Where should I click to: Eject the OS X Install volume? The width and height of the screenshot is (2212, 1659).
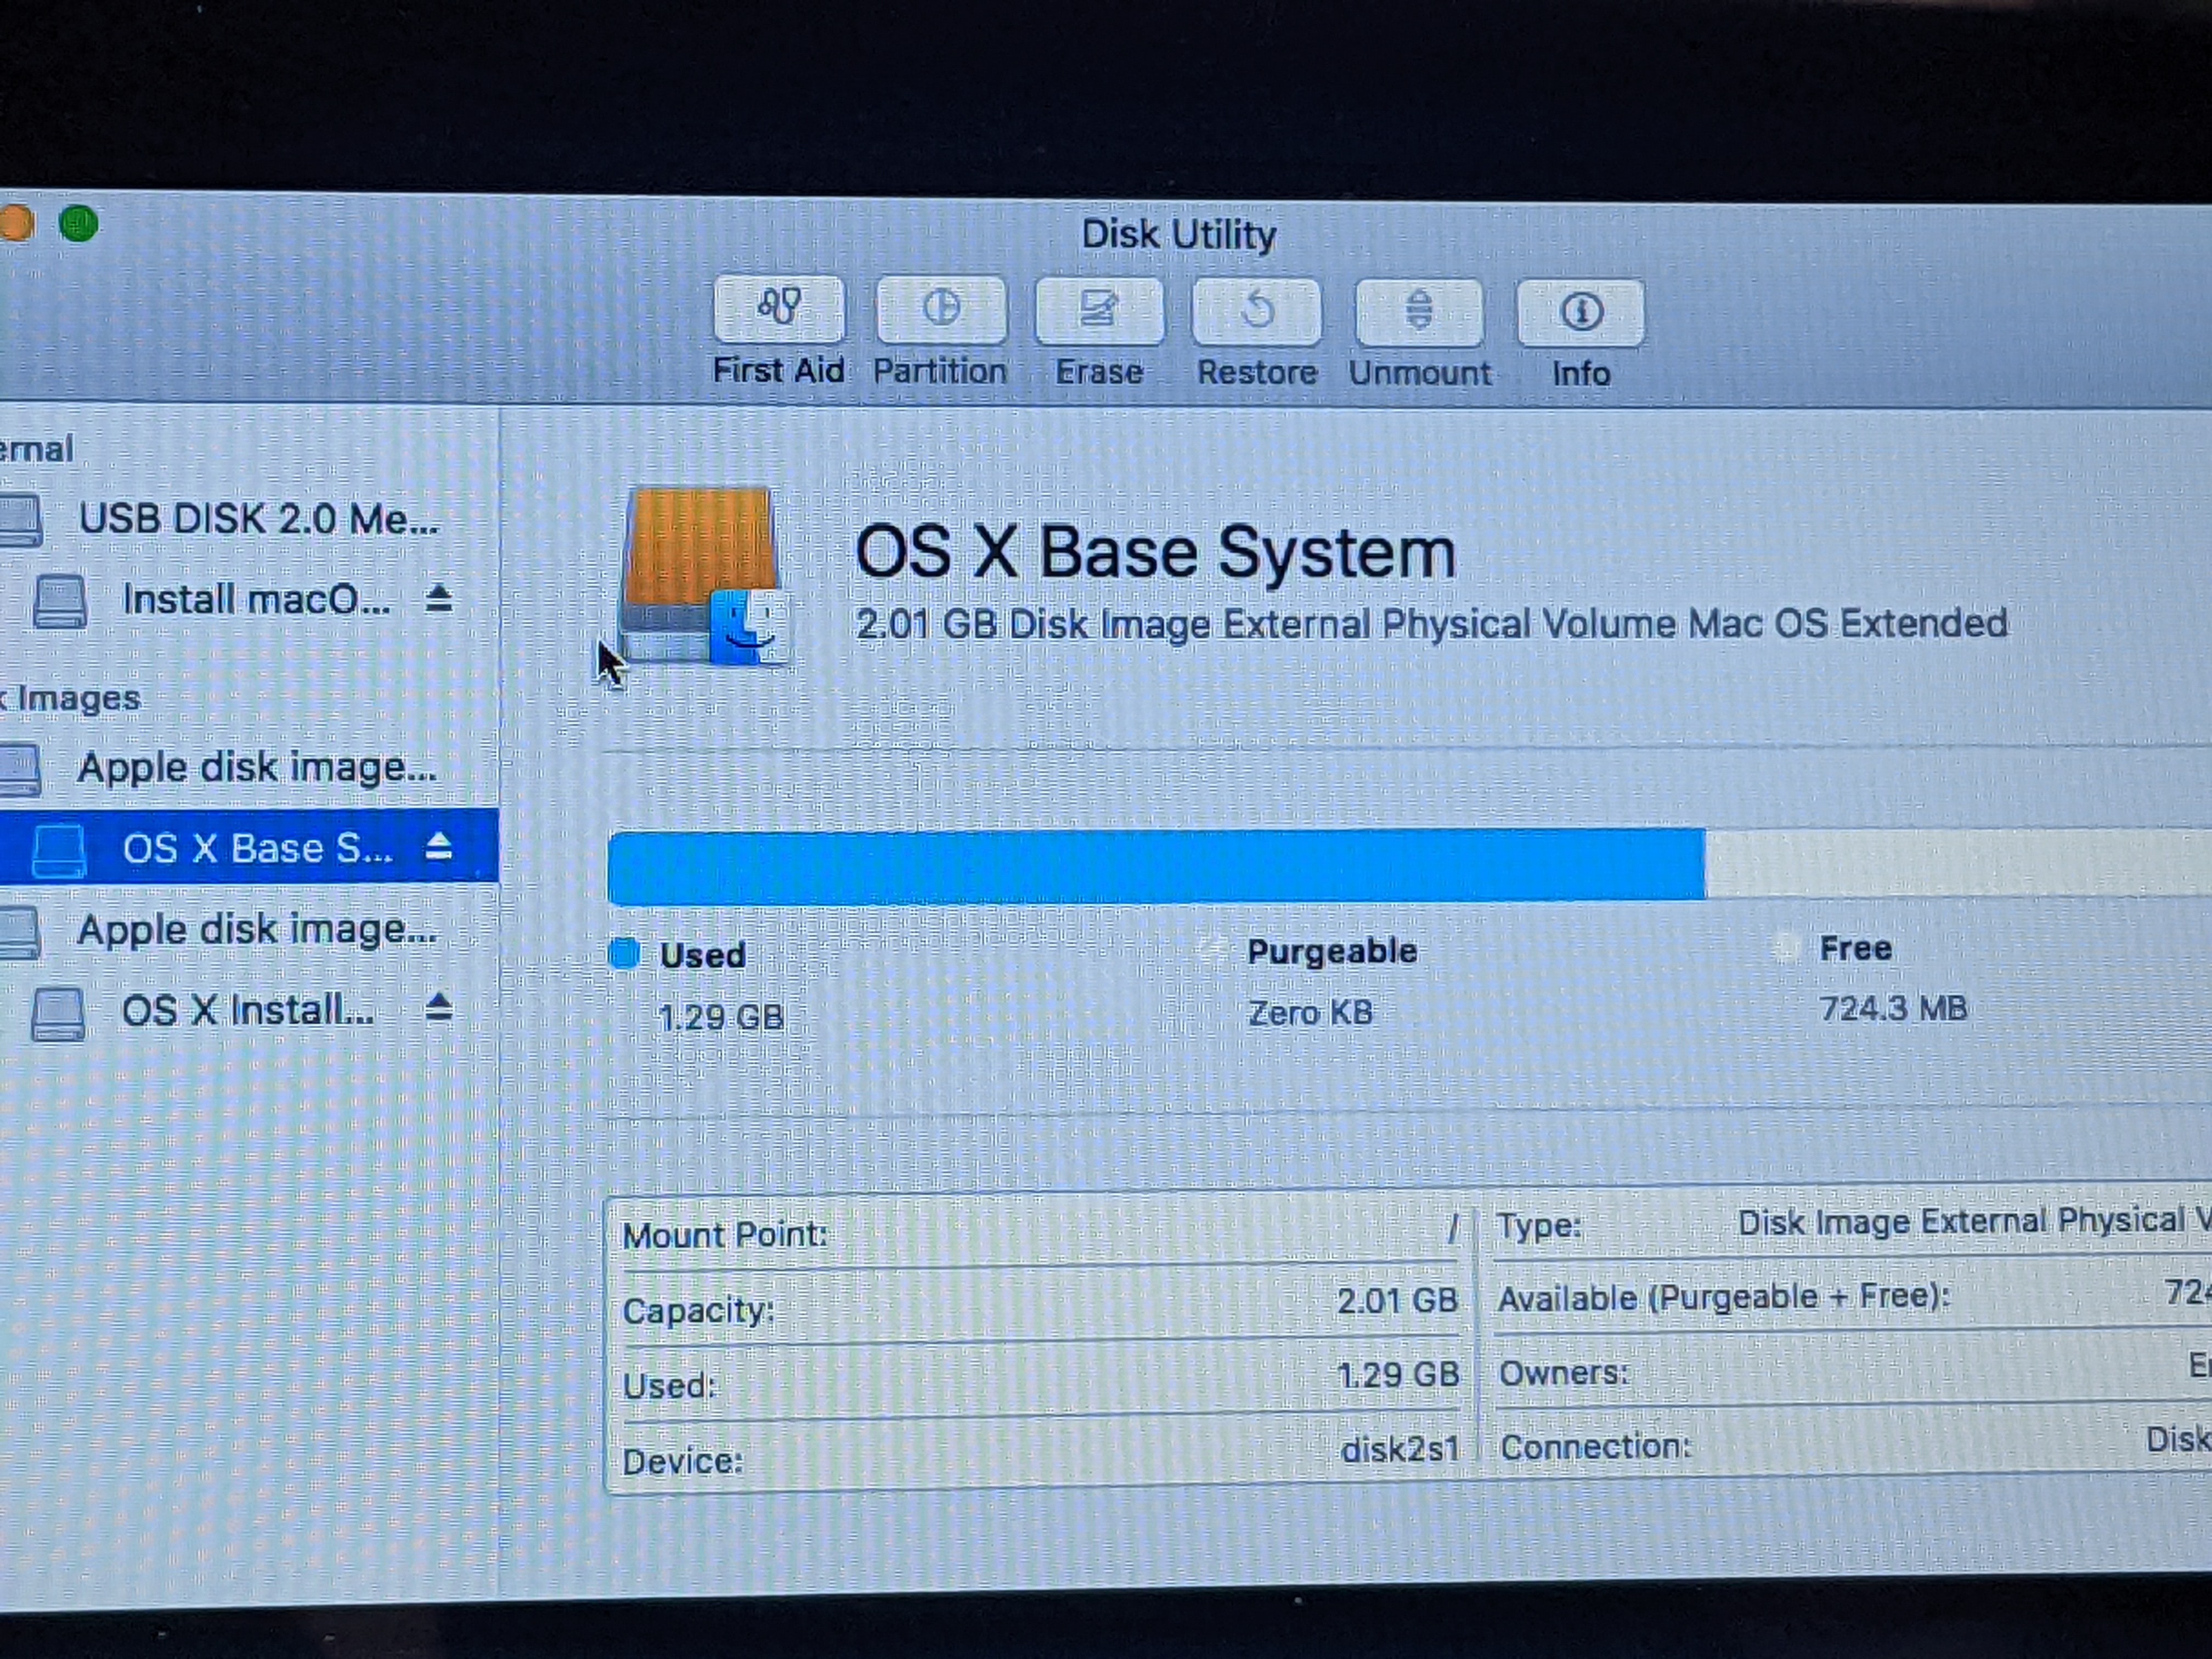(x=438, y=1007)
